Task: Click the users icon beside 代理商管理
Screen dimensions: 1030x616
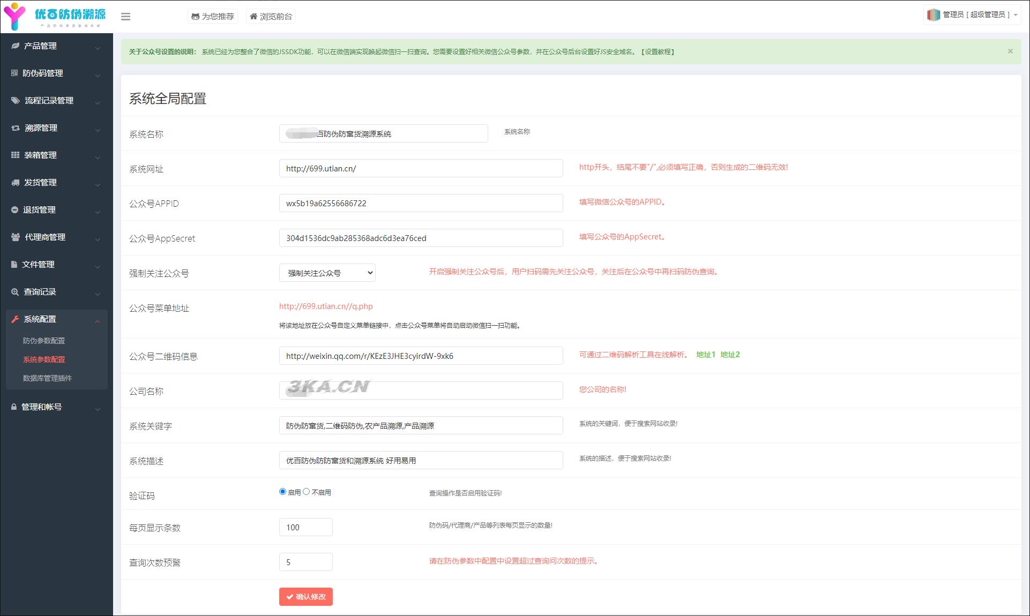Action: coord(16,237)
